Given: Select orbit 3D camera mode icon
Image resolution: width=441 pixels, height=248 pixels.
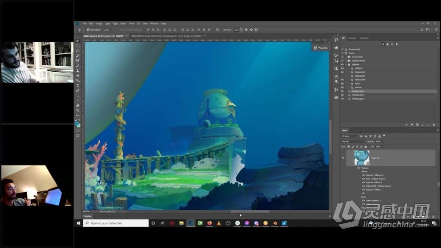Looking at the screenshot, I should pyautogui.click(x=236, y=30).
